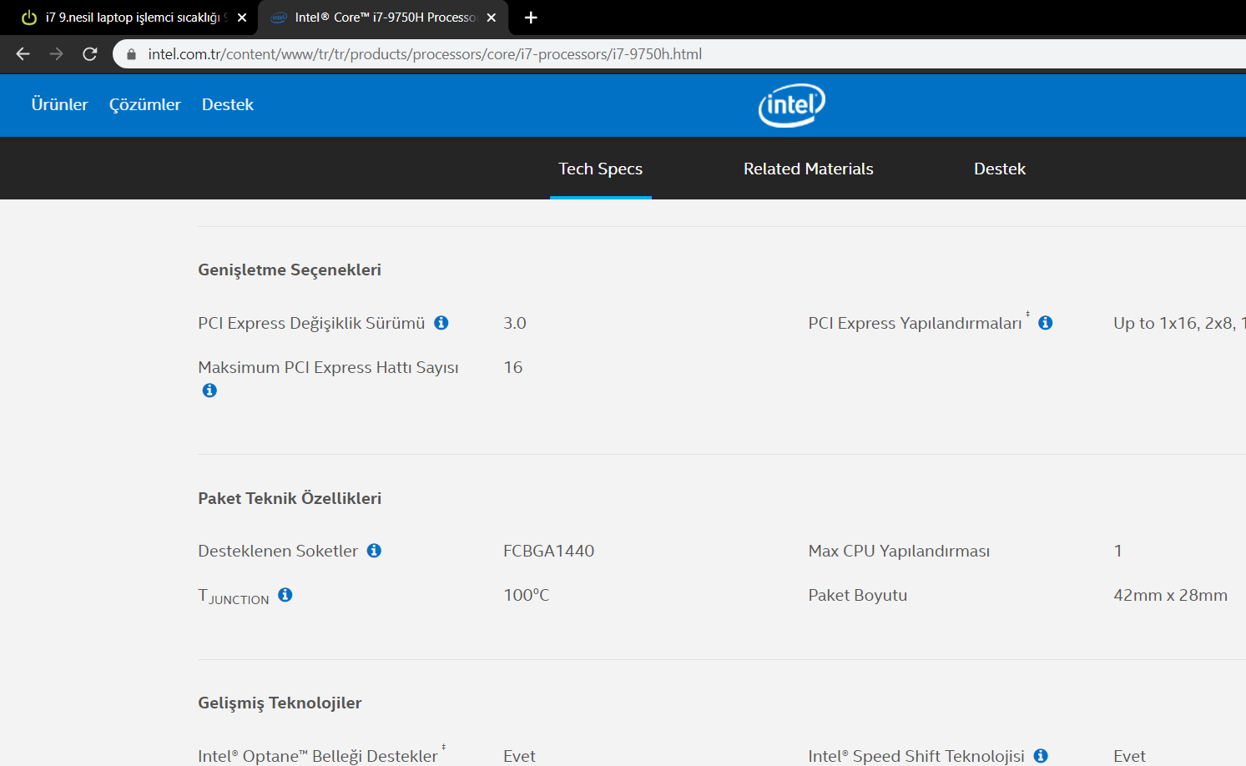1246x766 pixels.
Task: Close the Intel Core i7-9750H tab
Action: coord(492,18)
